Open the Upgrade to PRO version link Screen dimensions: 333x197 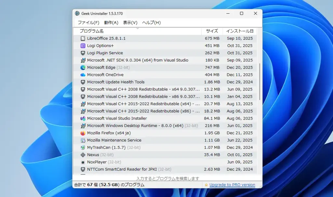pyautogui.click(x=232, y=185)
